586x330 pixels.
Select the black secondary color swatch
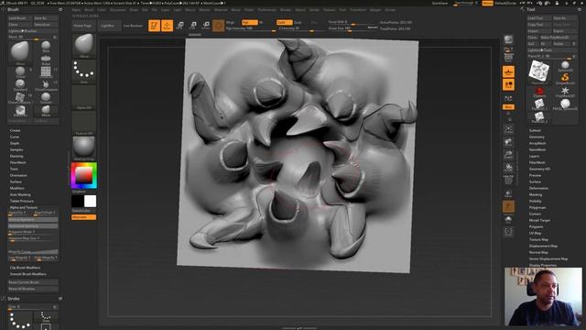point(78,202)
